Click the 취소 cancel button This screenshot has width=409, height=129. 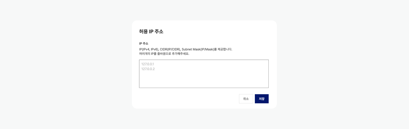coord(246,99)
